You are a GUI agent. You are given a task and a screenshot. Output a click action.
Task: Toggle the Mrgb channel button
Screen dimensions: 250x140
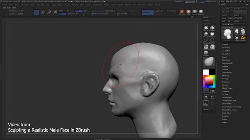coord(61,11)
